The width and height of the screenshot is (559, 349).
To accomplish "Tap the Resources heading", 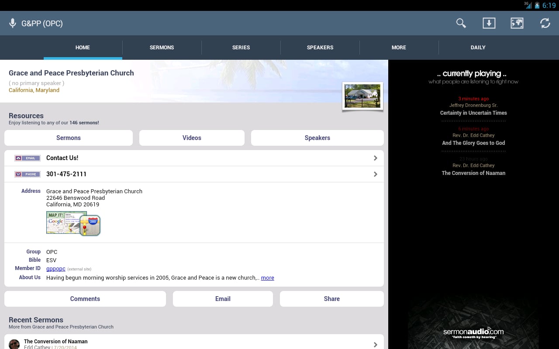I will [26, 116].
